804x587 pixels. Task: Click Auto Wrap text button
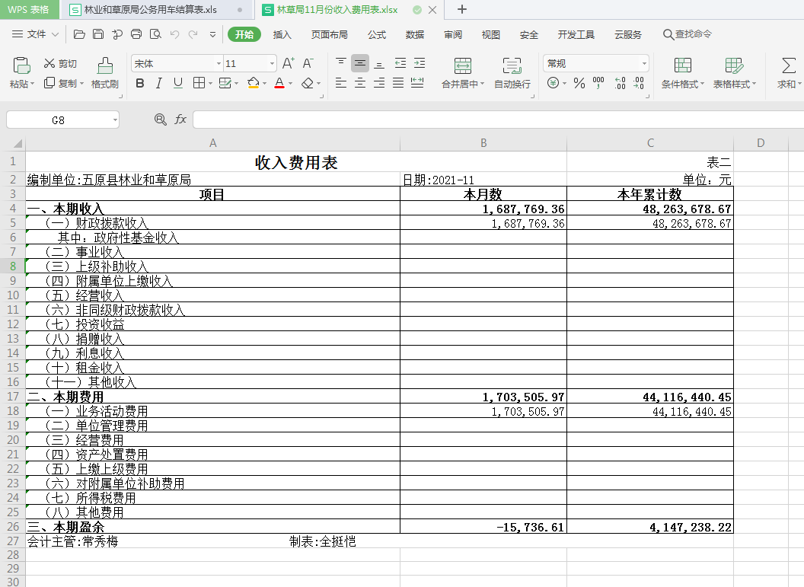(x=512, y=73)
